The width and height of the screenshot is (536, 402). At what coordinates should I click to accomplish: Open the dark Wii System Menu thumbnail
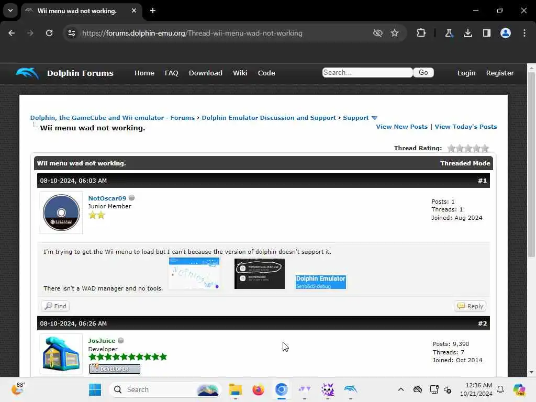coord(260,273)
